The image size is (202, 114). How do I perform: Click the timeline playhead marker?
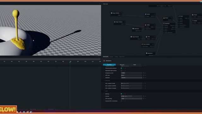pyautogui.click(x=70, y=62)
